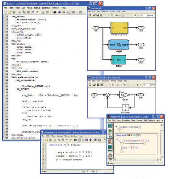Image resolution: width=179 pixels, height=179 pixels.
Task: Click Open folder icon in main Editor toolbar
Action: (x=9, y=12)
